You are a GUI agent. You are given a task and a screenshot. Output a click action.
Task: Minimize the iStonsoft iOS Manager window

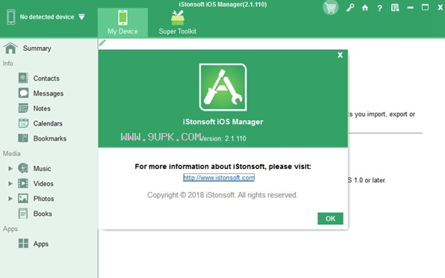pyautogui.click(x=410, y=7)
